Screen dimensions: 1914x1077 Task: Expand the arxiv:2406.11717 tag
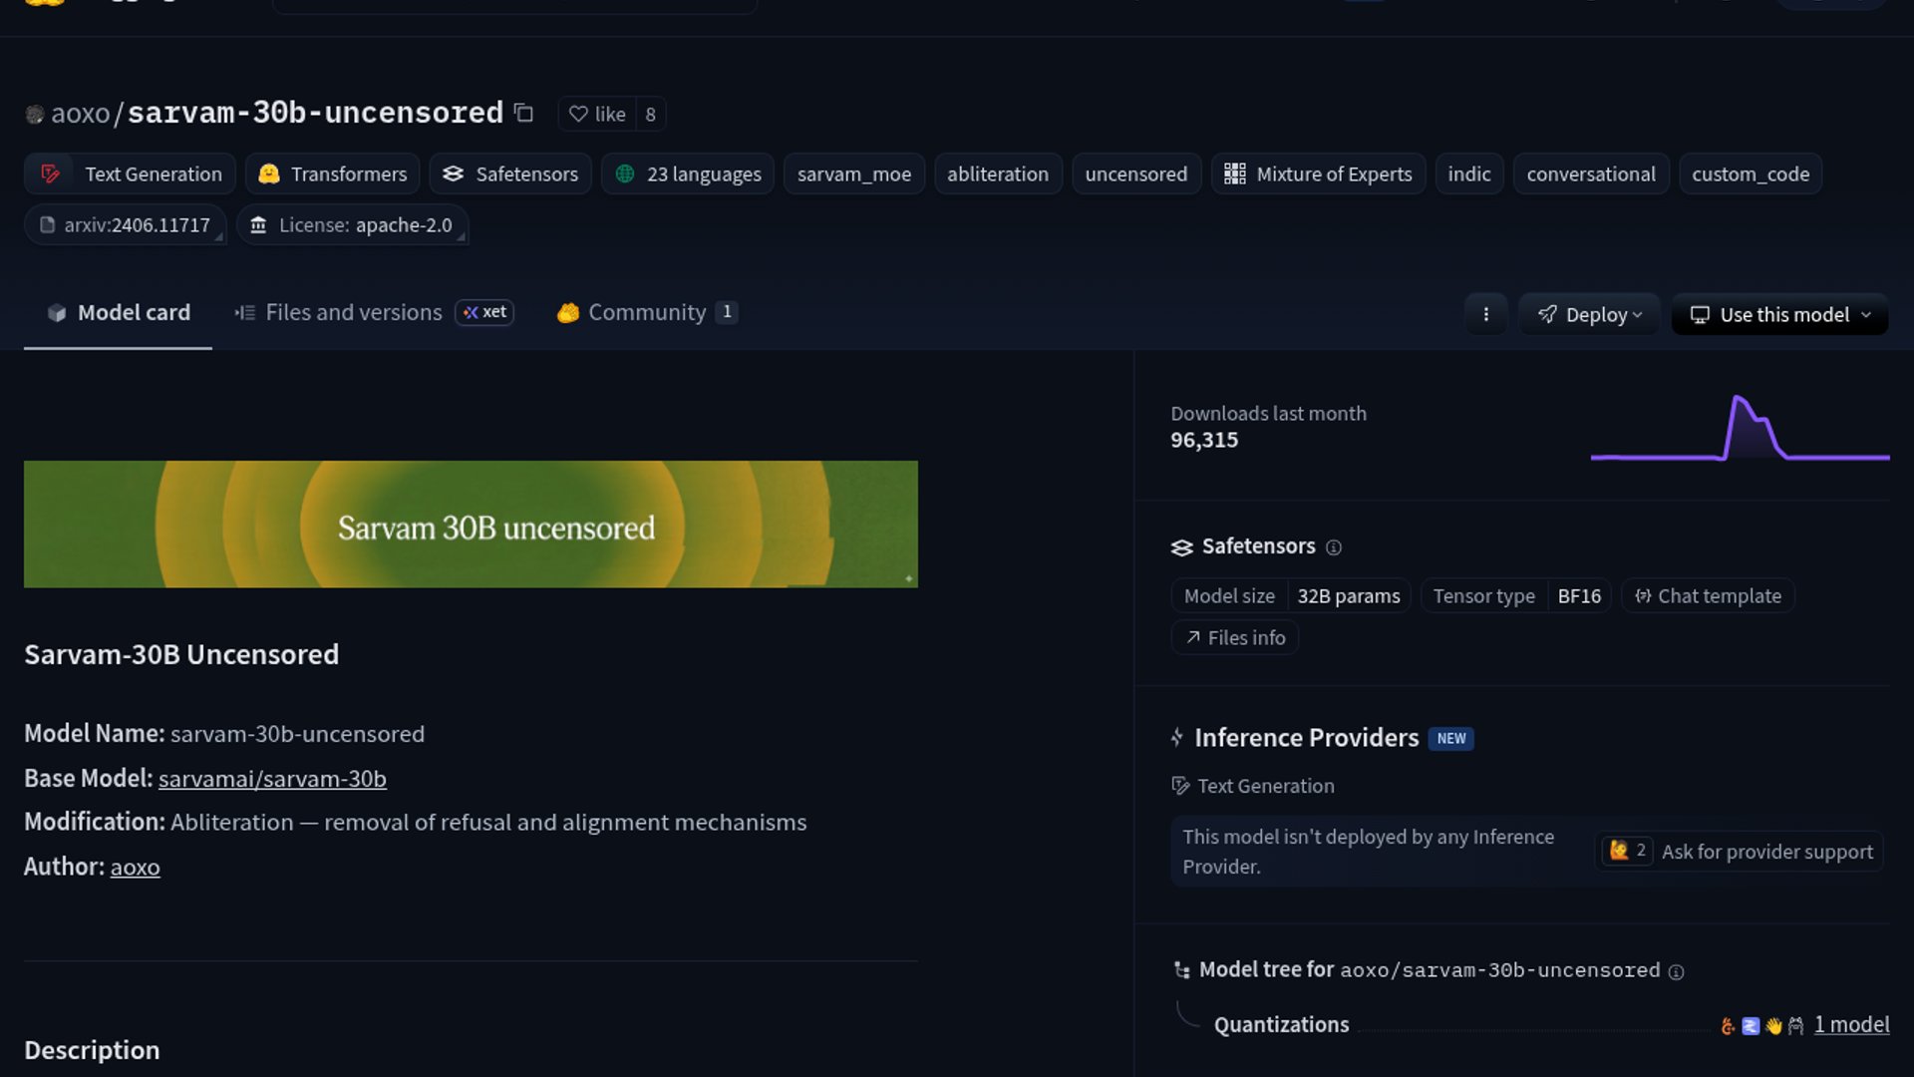click(126, 225)
